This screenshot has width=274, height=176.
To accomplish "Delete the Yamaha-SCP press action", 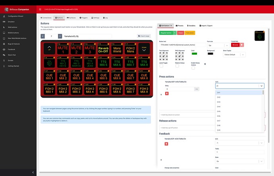I will [167, 93].
